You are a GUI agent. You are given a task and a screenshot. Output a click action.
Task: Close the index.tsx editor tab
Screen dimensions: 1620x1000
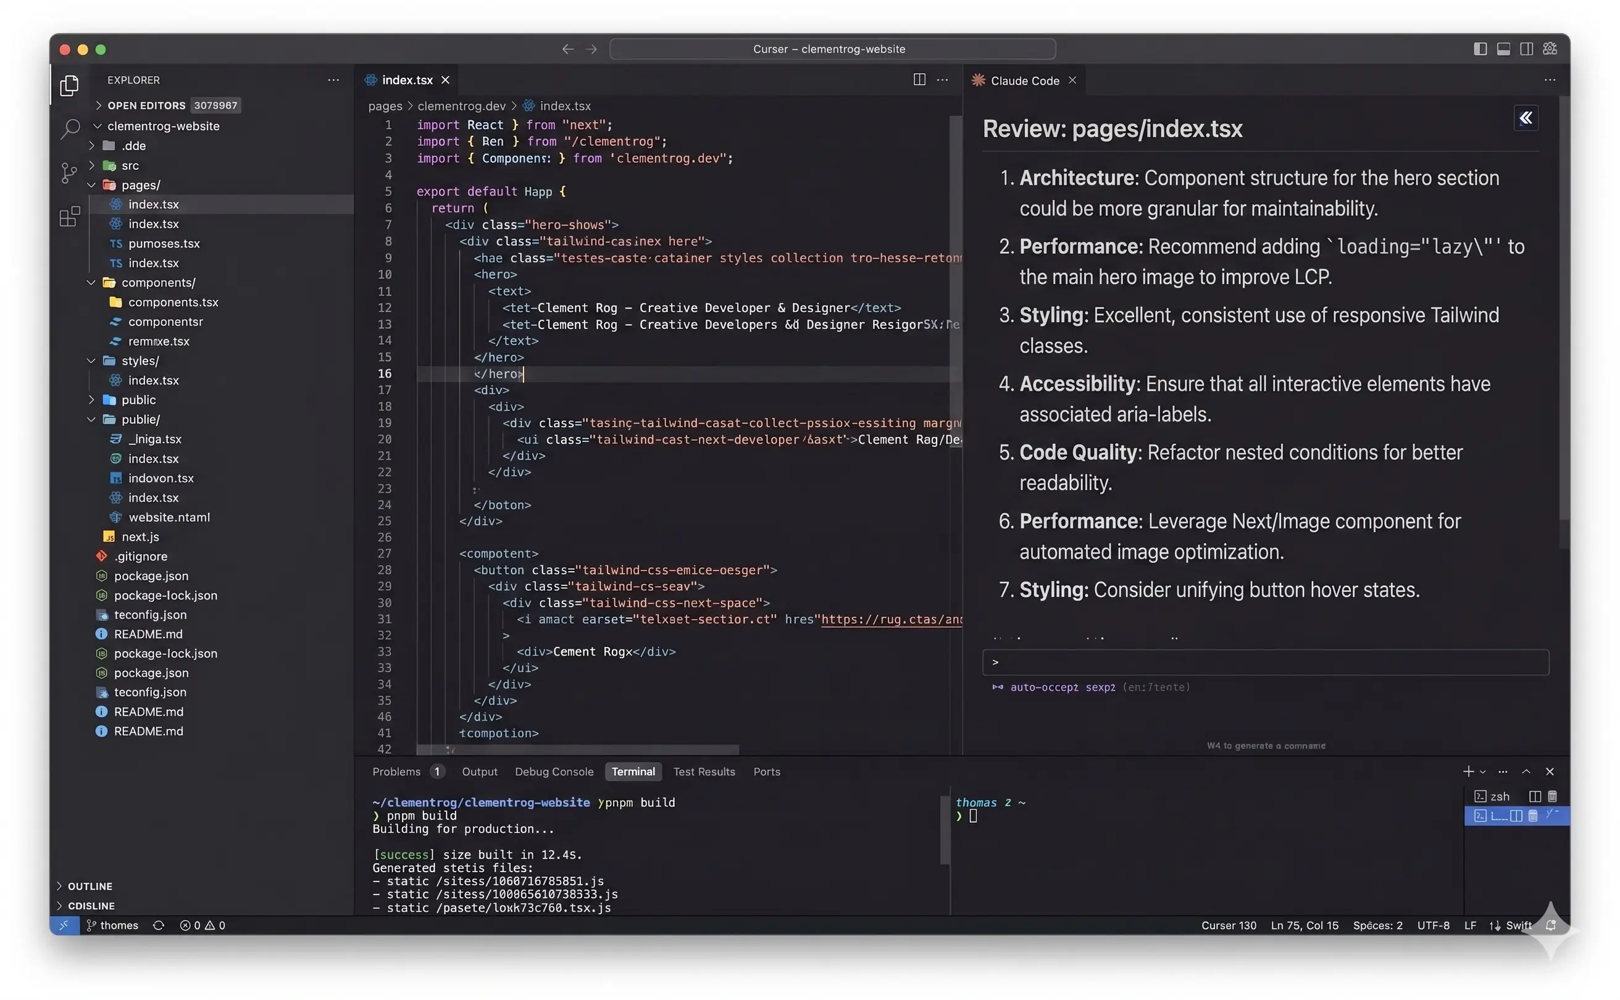coord(445,80)
